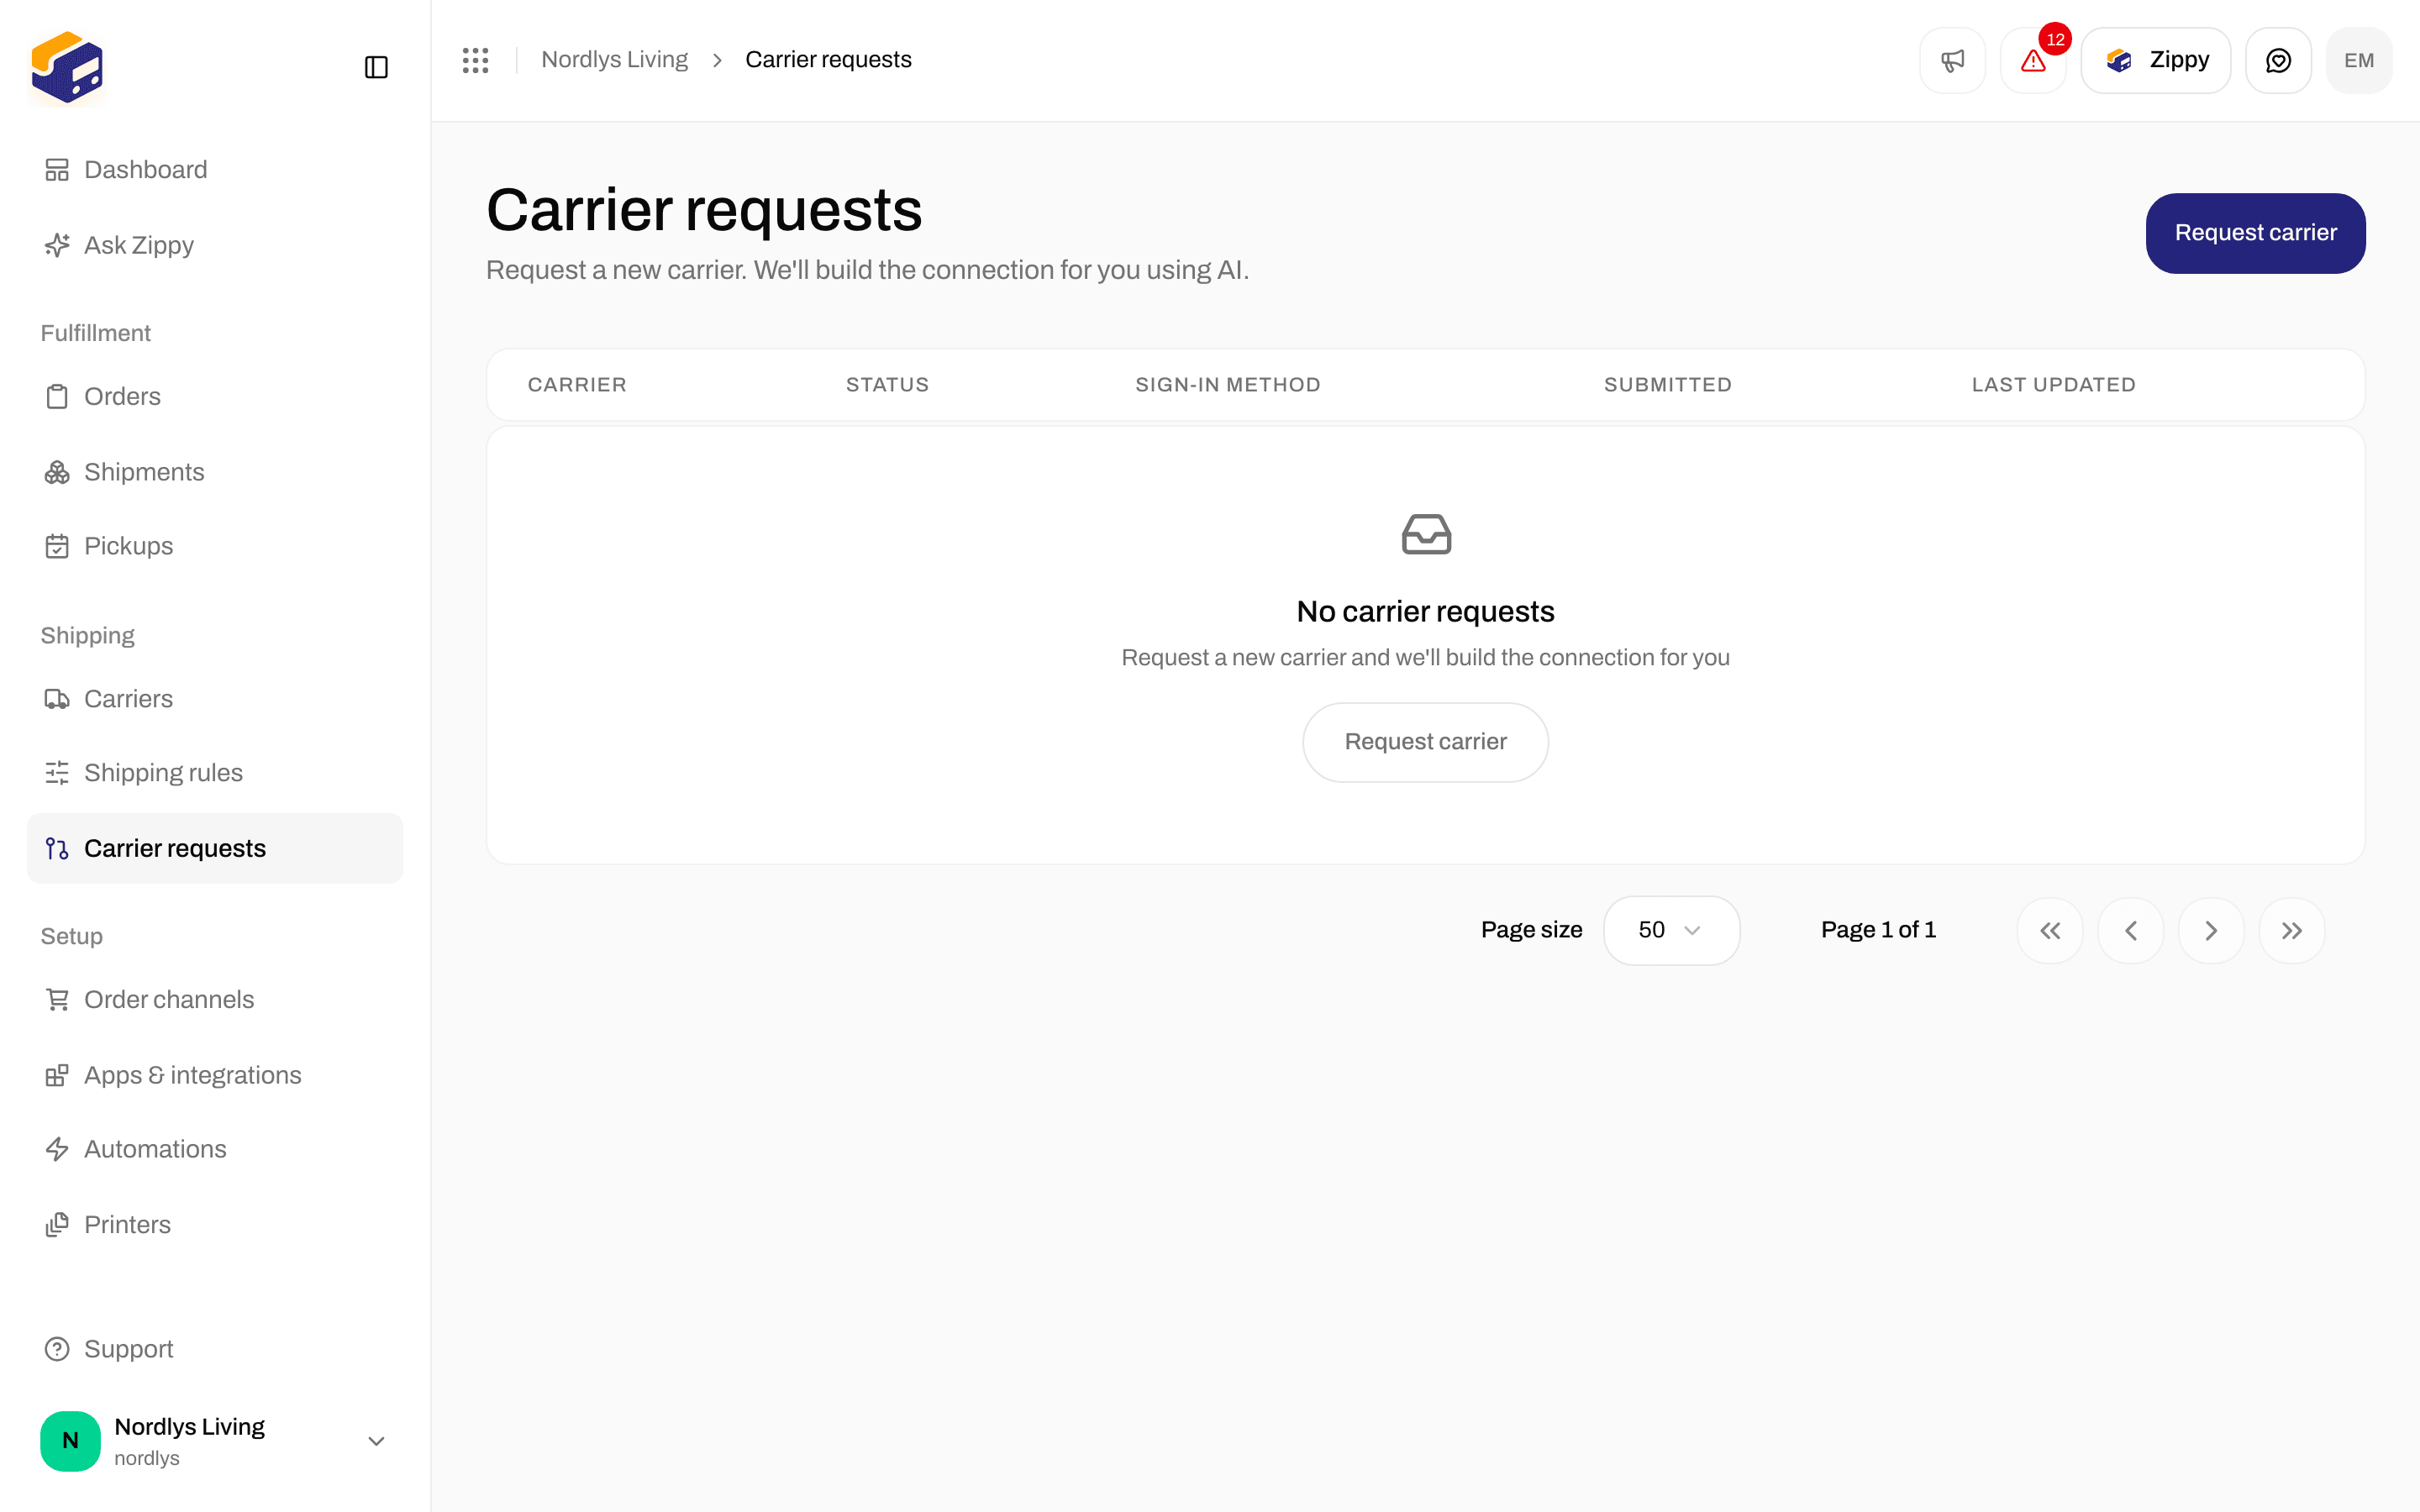Click the Orders clipboard icon
The image size is (2420, 1512).
pos(57,397)
